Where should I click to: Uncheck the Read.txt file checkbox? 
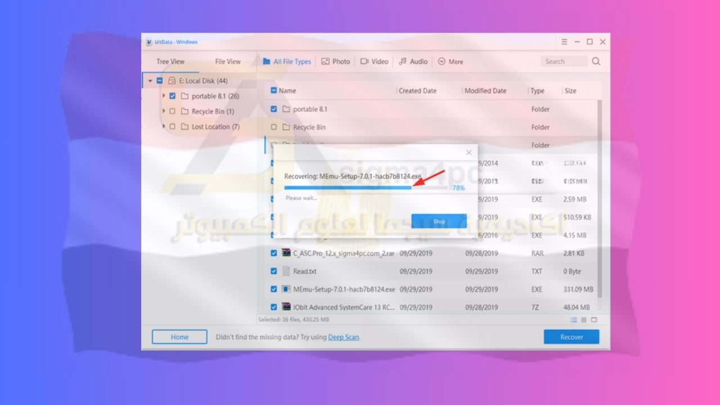tap(274, 271)
